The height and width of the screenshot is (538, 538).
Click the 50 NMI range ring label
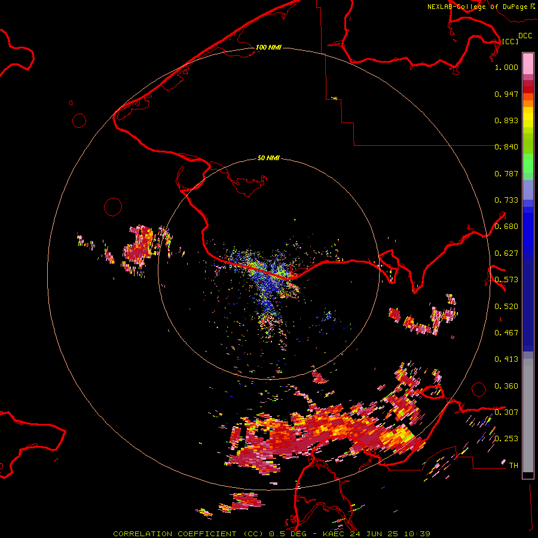[268, 158]
